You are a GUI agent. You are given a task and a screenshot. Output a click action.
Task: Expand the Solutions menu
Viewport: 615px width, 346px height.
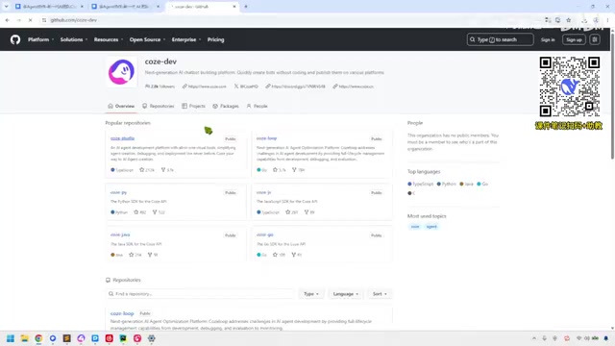(74, 39)
